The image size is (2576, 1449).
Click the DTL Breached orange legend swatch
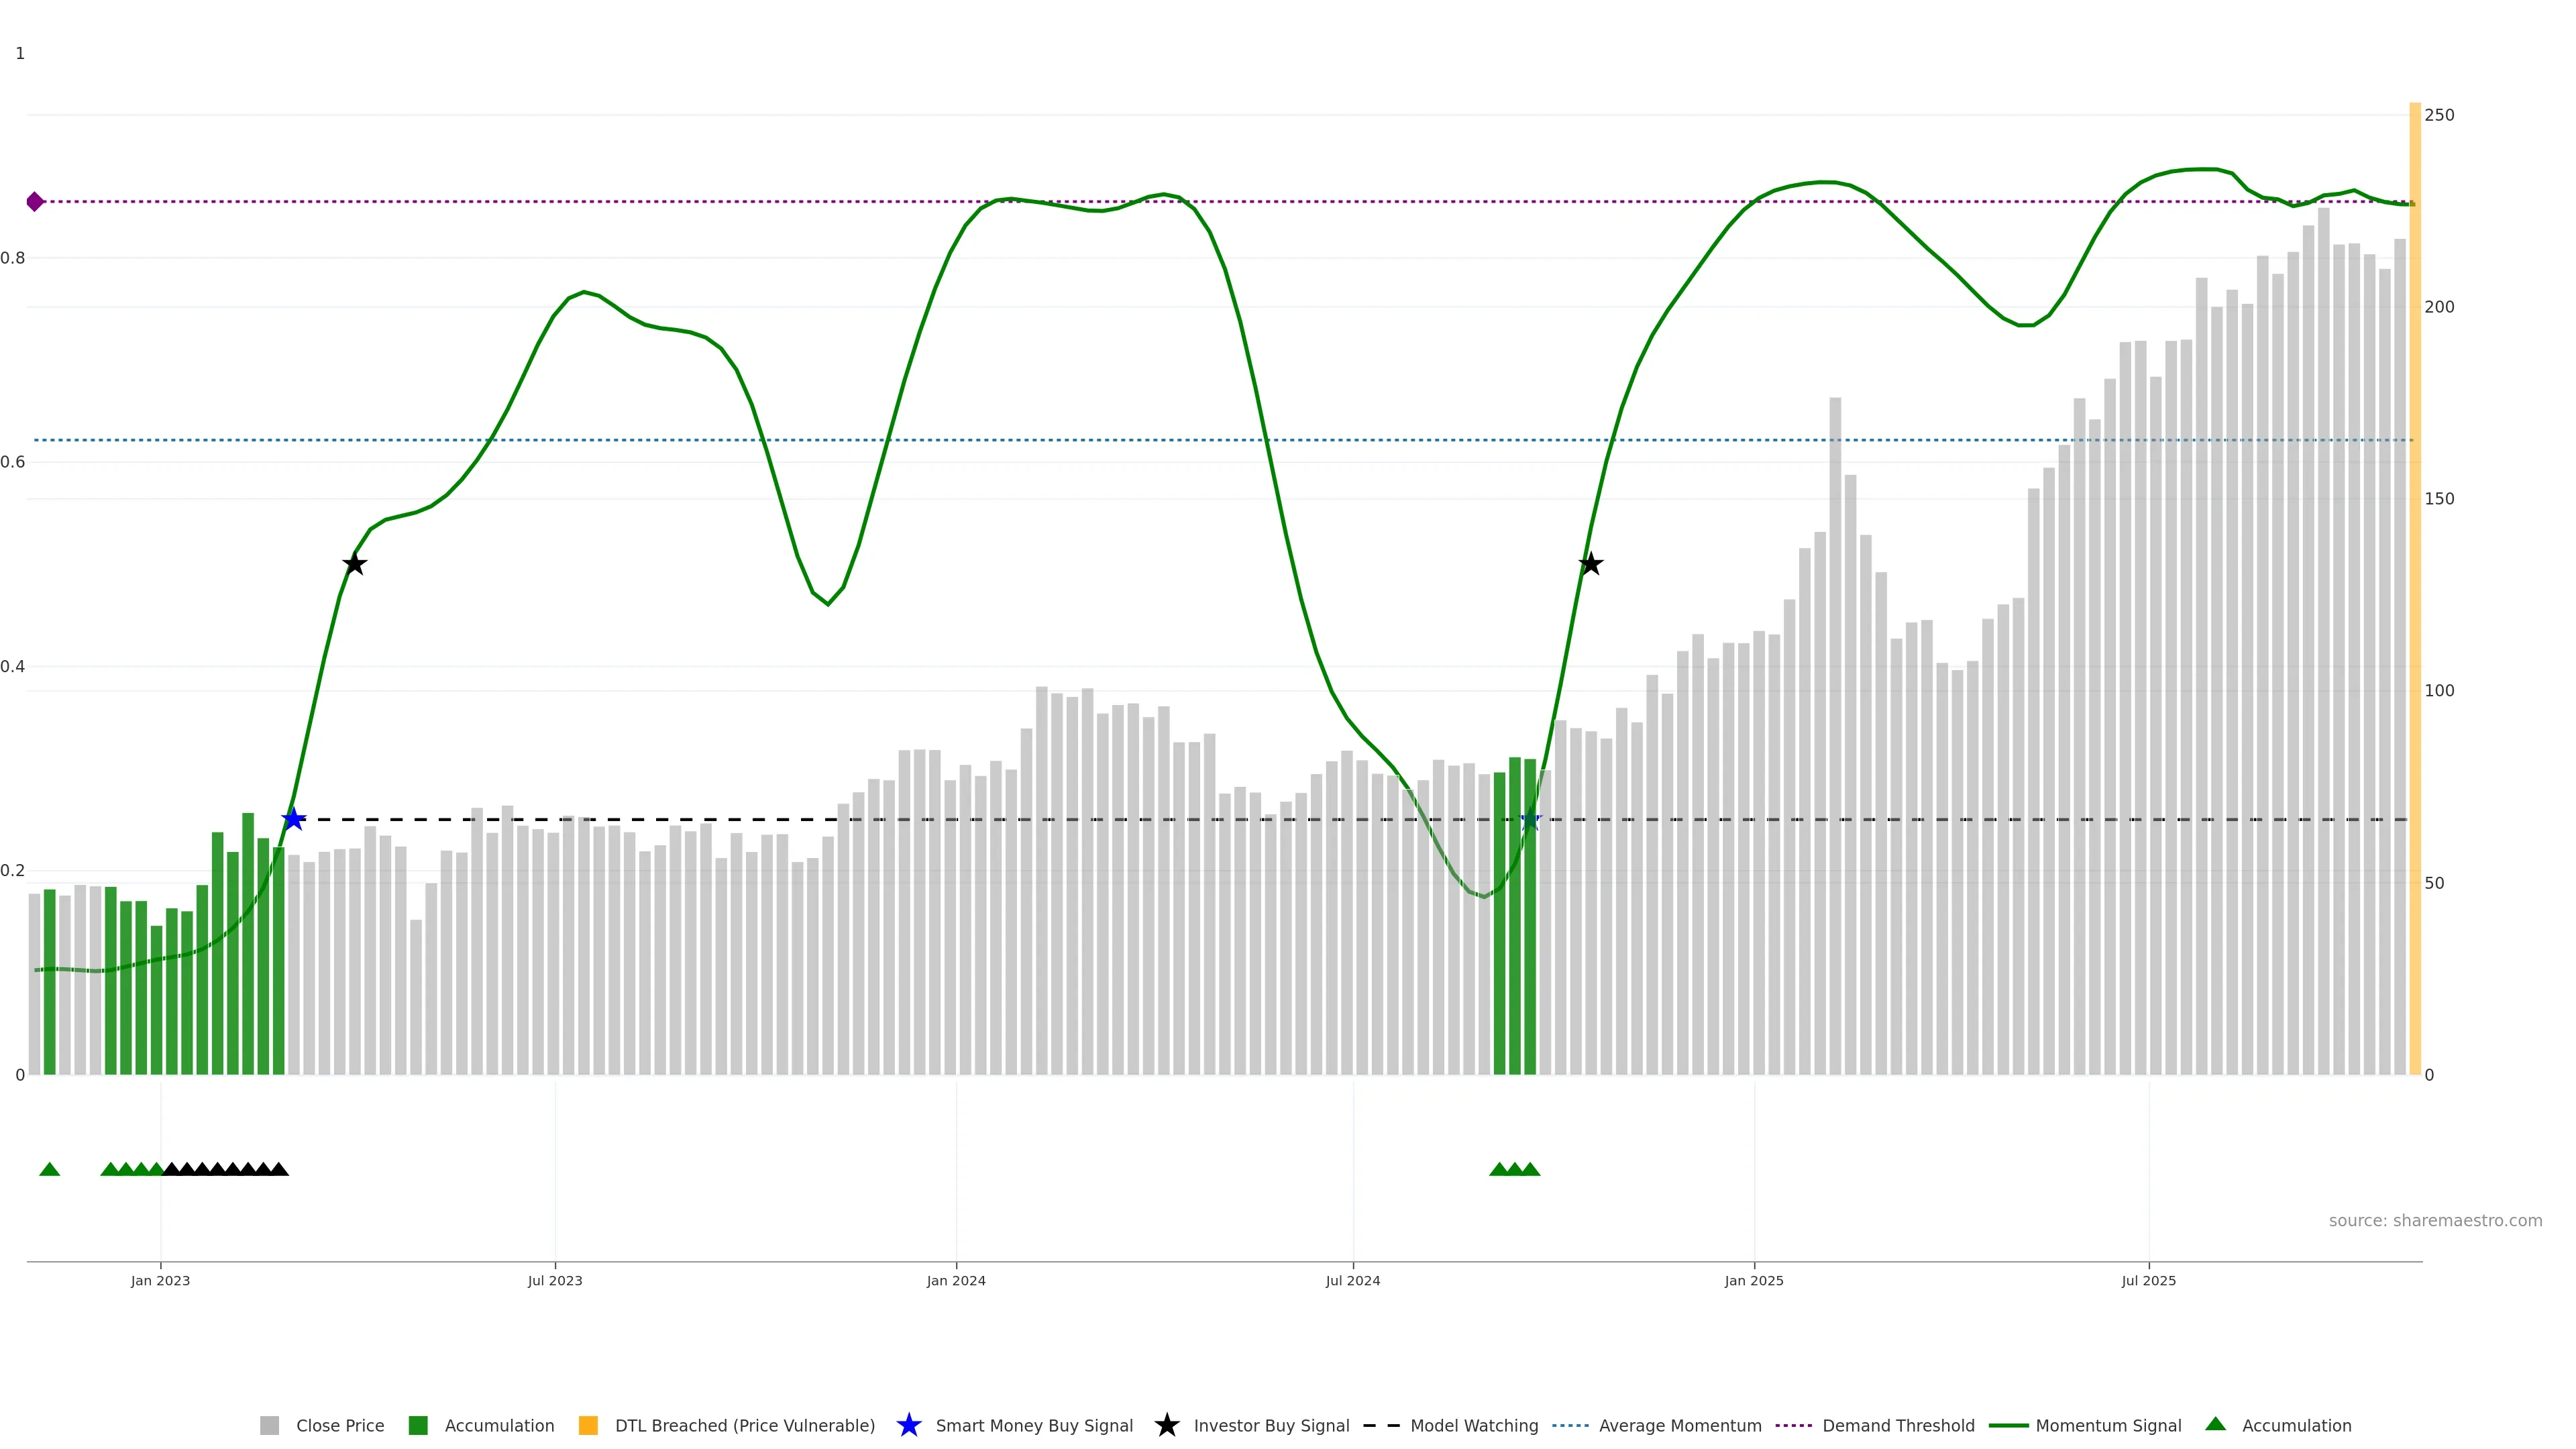click(588, 1426)
